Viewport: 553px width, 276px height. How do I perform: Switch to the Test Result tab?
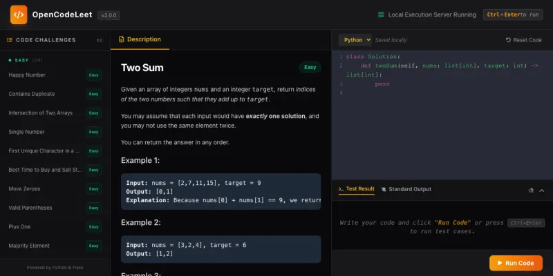357,189
